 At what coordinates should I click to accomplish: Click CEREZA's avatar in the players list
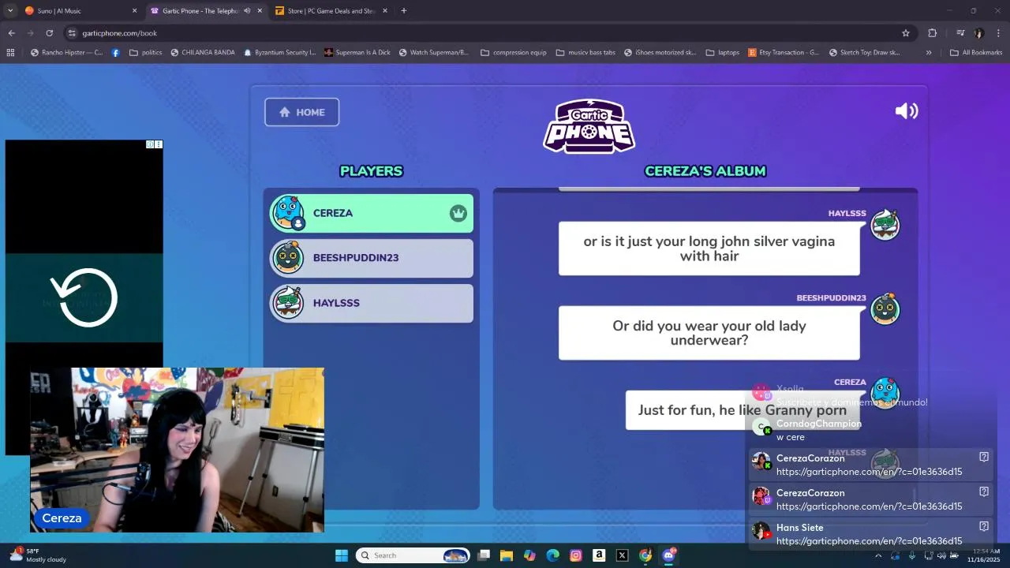tap(288, 213)
